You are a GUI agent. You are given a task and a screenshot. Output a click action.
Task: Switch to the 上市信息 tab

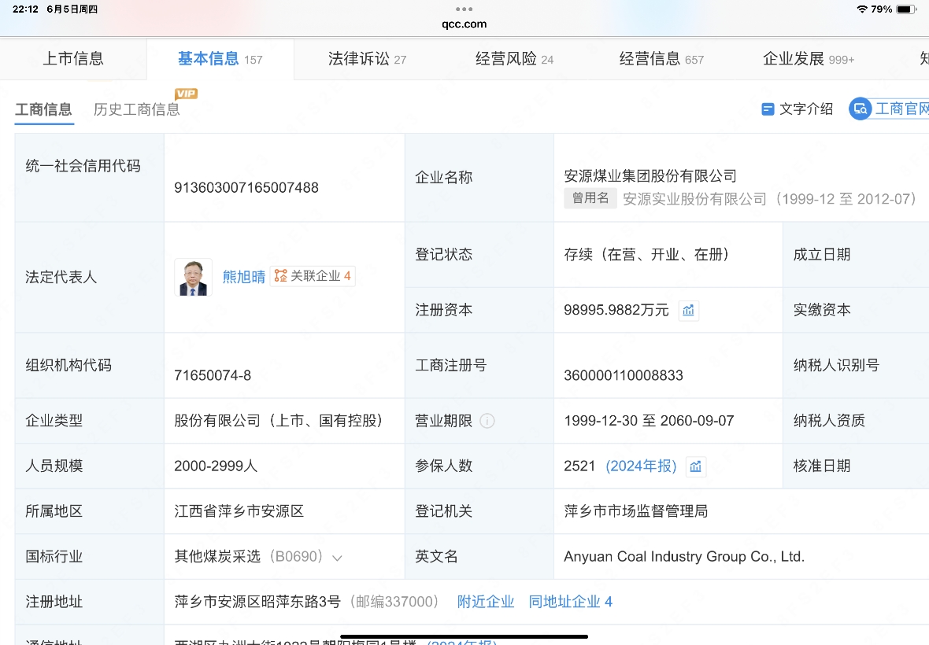pos(73,58)
